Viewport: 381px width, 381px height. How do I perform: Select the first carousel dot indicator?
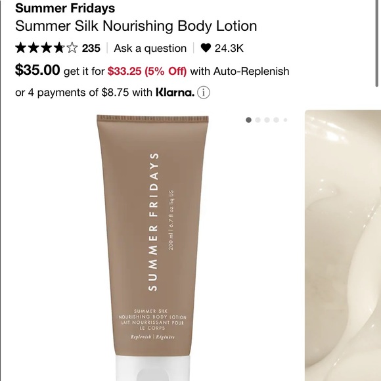248,120
